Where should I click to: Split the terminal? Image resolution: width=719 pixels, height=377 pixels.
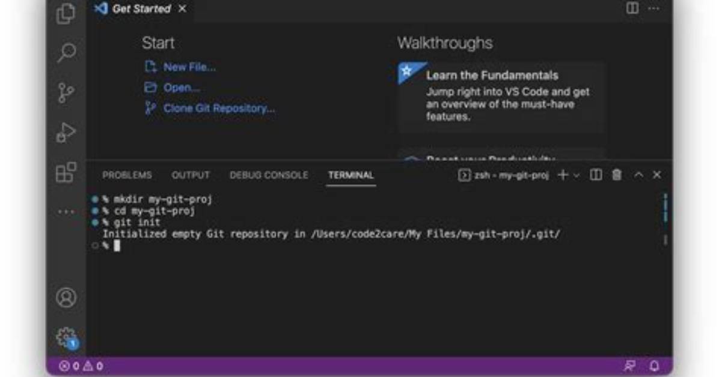596,175
